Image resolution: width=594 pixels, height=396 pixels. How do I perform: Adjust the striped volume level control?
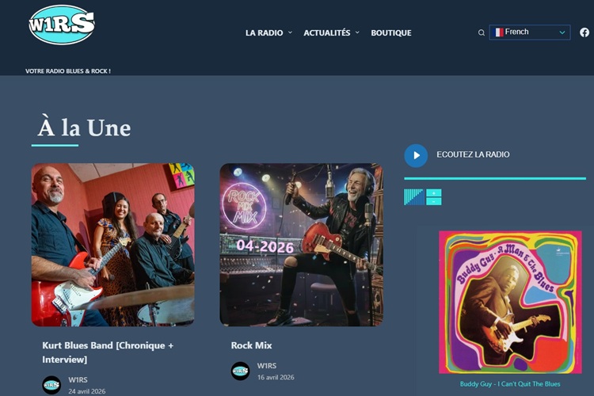pyautogui.click(x=413, y=197)
